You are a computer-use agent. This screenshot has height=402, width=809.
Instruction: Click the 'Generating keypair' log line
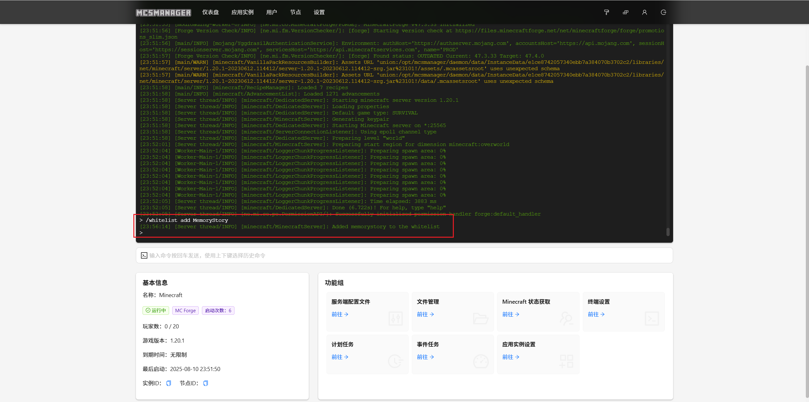[264, 119]
